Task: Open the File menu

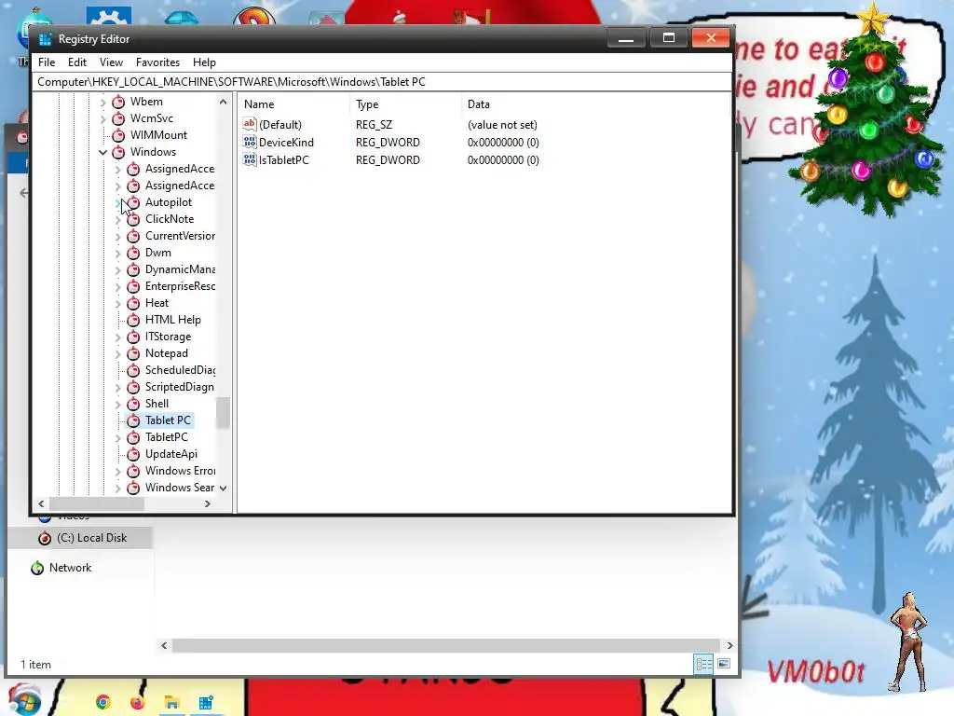Action: (x=47, y=62)
